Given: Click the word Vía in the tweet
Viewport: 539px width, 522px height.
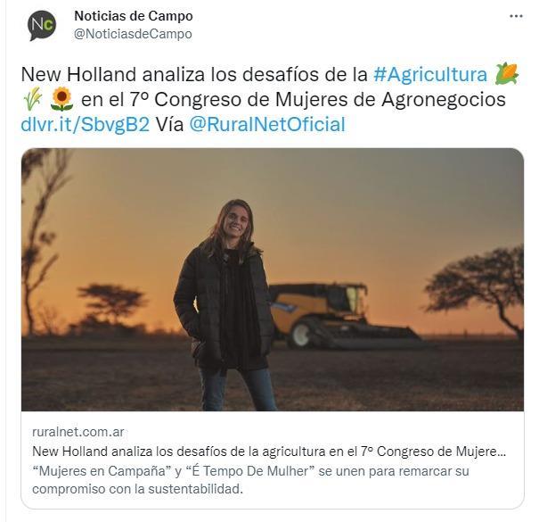Looking at the screenshot, I should tap(170, 124).
